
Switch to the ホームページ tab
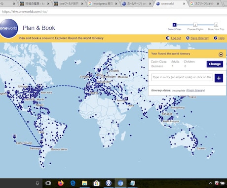tap(137, 3)
